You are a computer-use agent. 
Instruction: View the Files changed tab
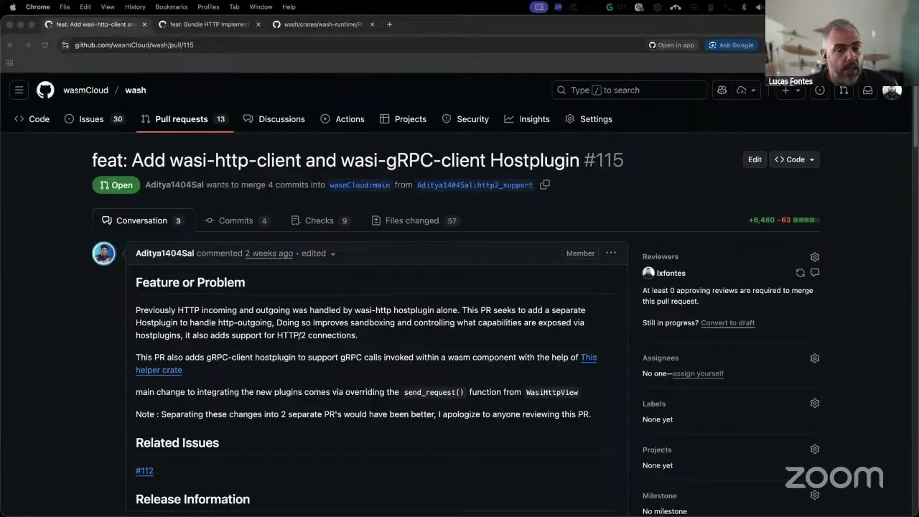coord(415,220)
